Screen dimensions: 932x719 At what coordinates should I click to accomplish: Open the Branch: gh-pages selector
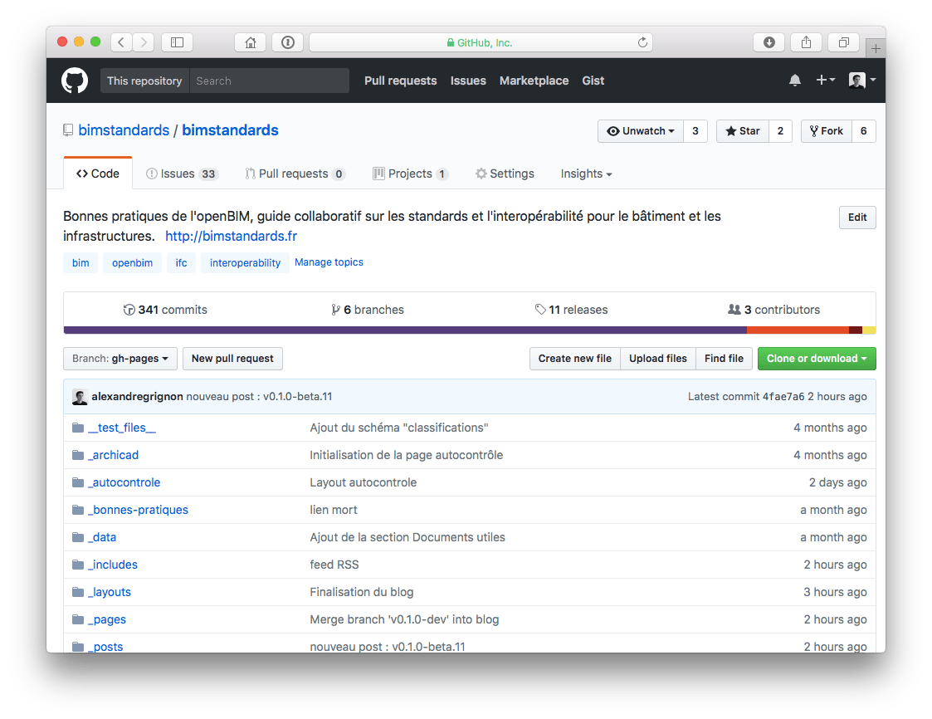click(120, 359)
